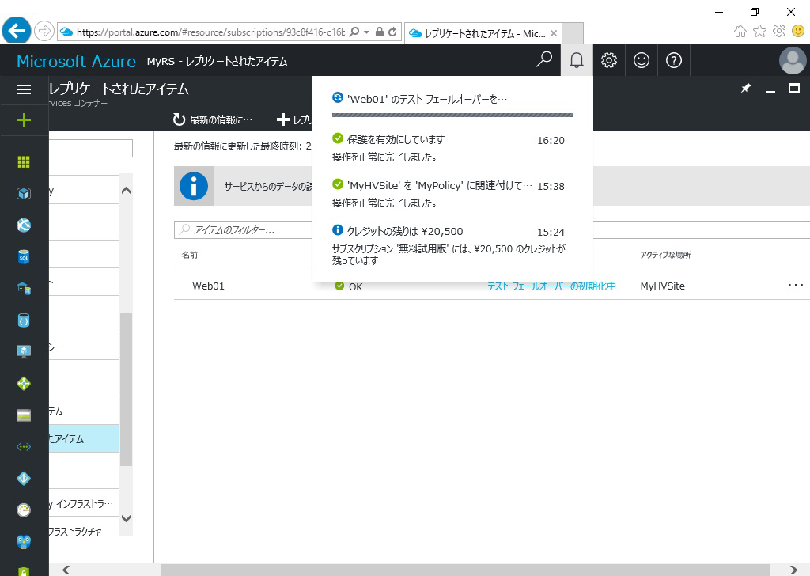
Task: Click the Microsoft Azure logo link
Action: (77, 61)
